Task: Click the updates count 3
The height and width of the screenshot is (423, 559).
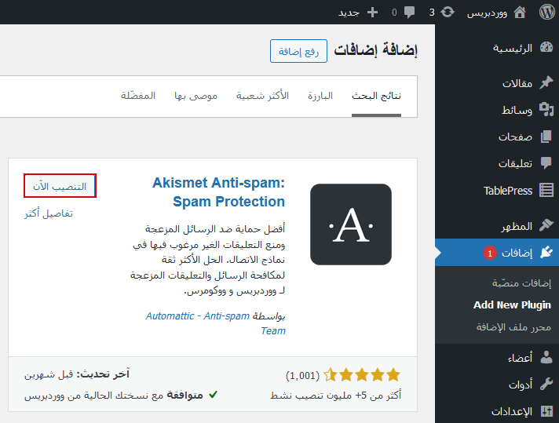Action: point(432,13)
